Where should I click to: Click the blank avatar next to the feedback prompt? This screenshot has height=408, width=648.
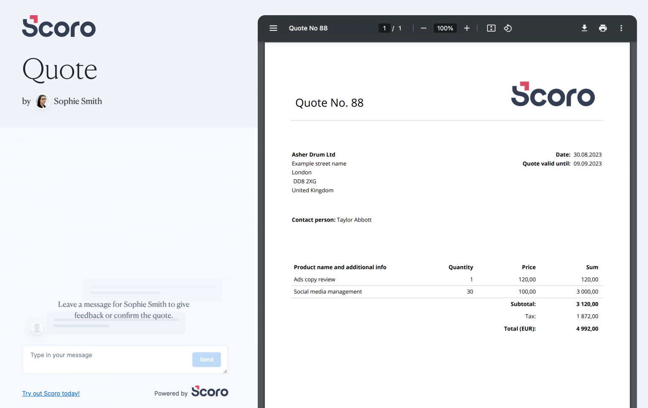point(37,328)
